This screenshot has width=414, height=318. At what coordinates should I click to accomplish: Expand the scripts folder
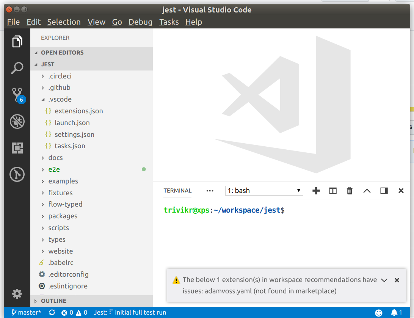[91, 228]
